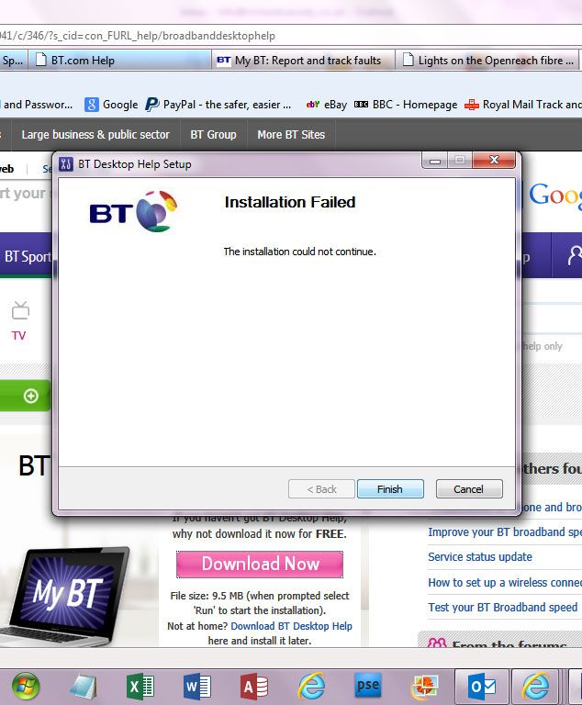
Task: Open Outlook from the taskbar
Action: tap(482, 687)
